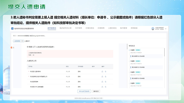The image size is (184, 103).
Task: Click second action icon in 科技部受理单 row
Action: pyautogui.click(x=105, y=82)
